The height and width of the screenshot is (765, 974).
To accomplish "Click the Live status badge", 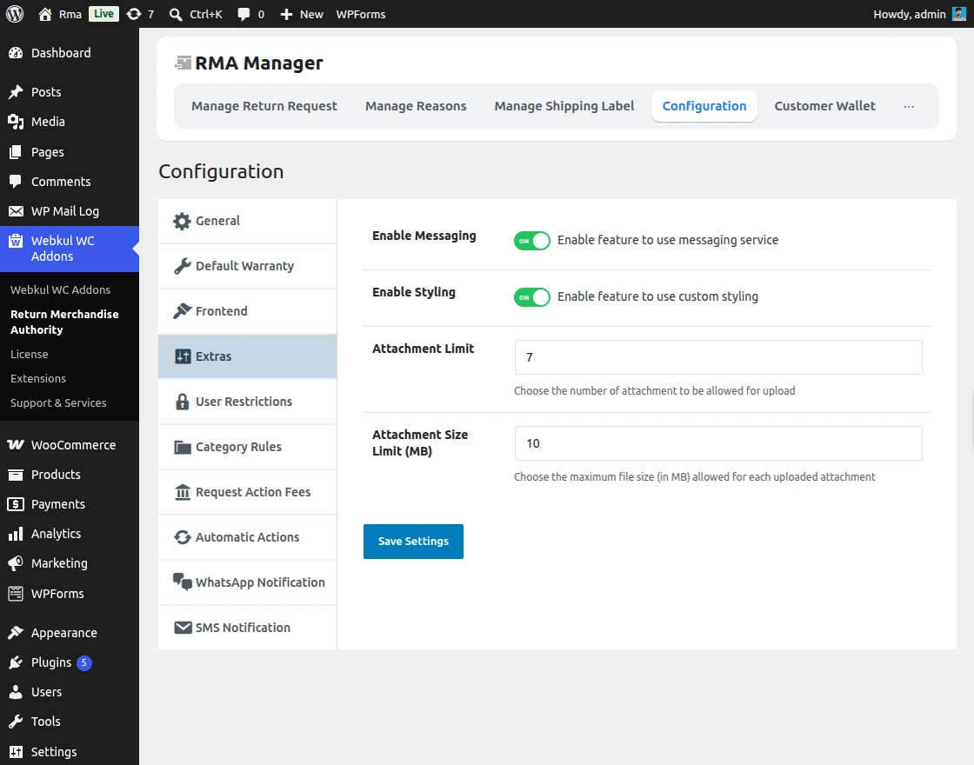I will coord(103,14).
